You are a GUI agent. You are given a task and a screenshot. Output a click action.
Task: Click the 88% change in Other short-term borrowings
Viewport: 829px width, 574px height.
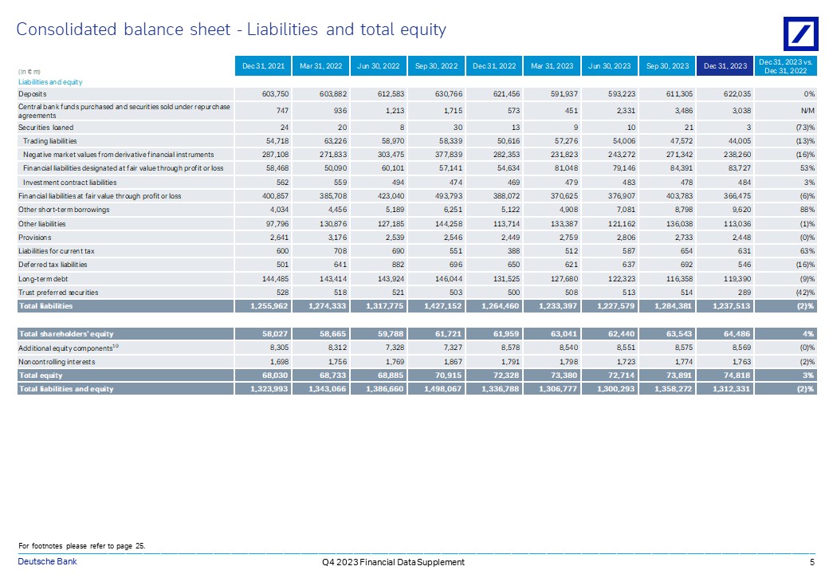tap(809, 210)
